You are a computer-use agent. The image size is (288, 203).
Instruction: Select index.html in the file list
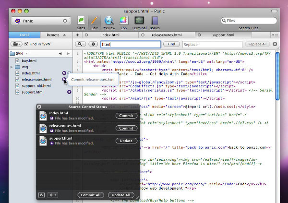tap(31, 73)
